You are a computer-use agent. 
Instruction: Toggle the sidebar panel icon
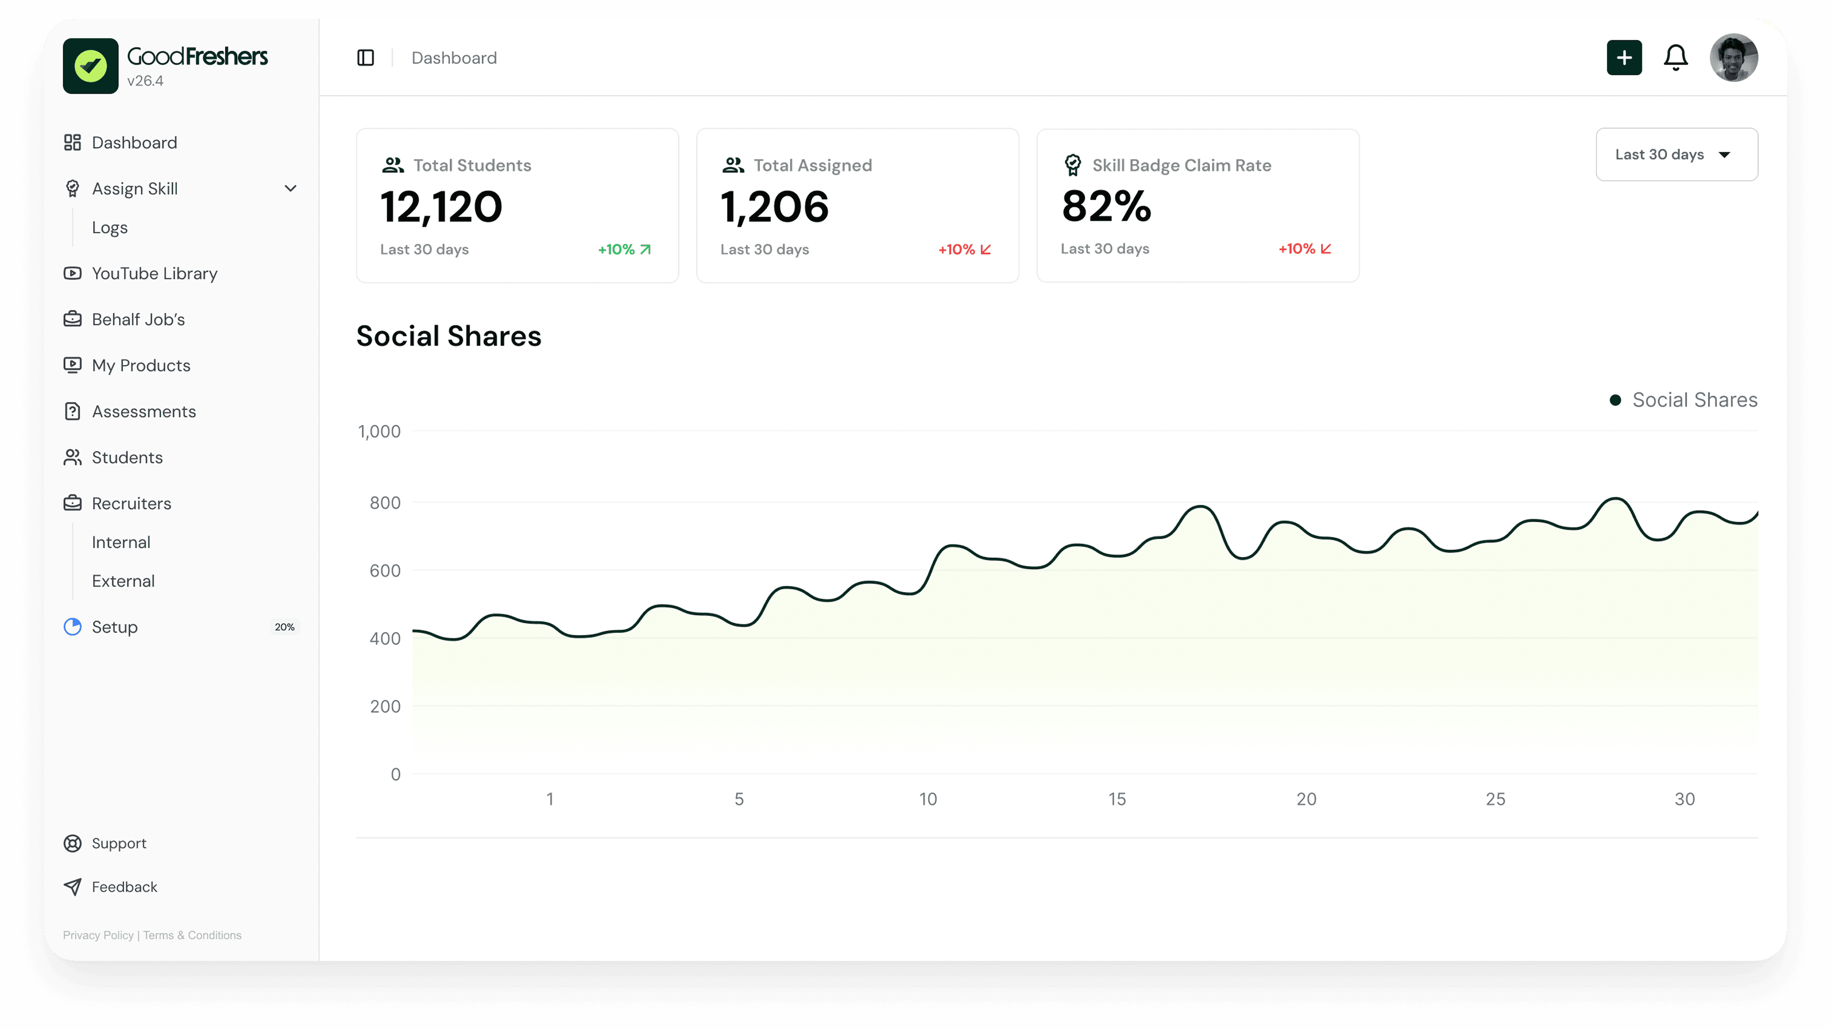coord(365,58)
